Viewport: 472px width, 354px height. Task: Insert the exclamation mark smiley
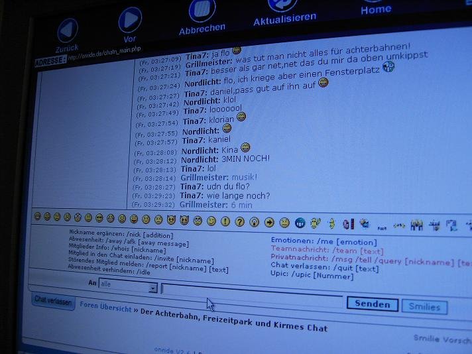(225, 221)
